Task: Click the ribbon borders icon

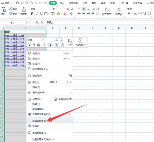Action: 46,14
